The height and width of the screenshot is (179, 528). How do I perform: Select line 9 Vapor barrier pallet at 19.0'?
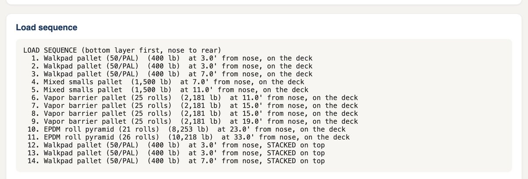(194, 121)
